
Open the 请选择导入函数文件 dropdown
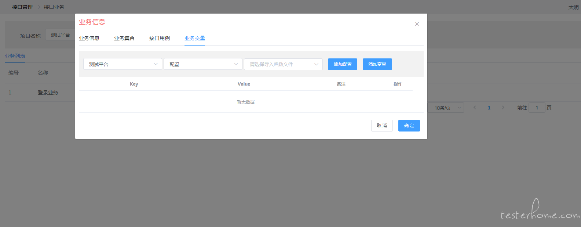(283, 64)
